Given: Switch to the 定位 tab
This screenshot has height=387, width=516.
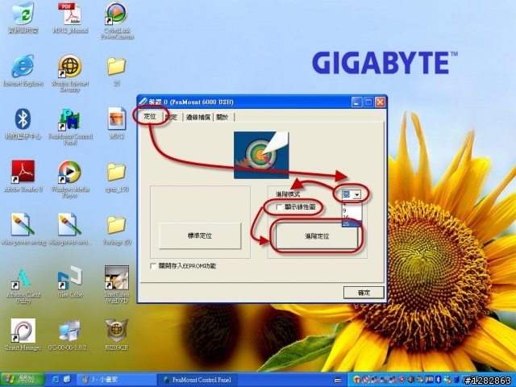Looking at the screenshot, I should 150,116.
